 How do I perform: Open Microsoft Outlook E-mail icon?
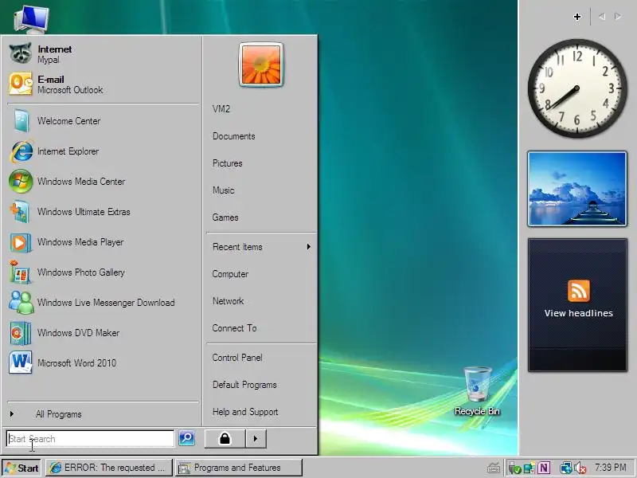(x=21, y=84)
